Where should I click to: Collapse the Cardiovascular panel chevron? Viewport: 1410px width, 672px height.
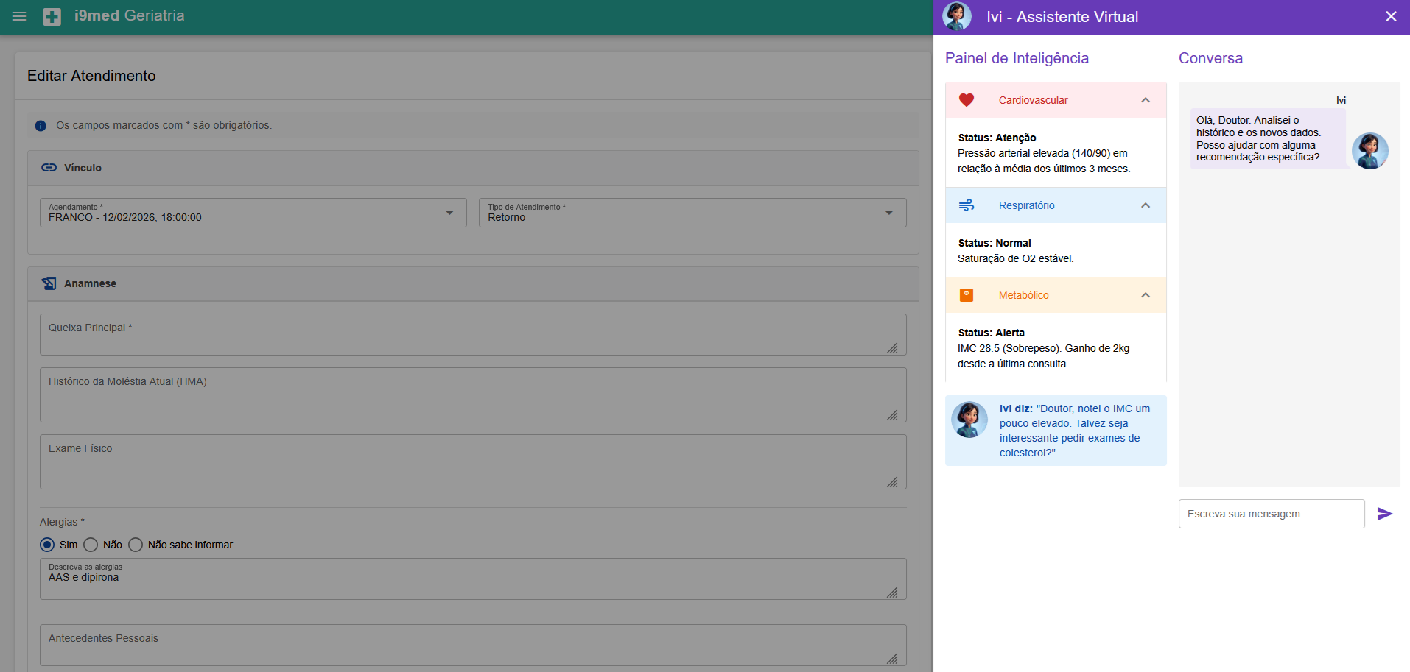[x=1146, y=100]
